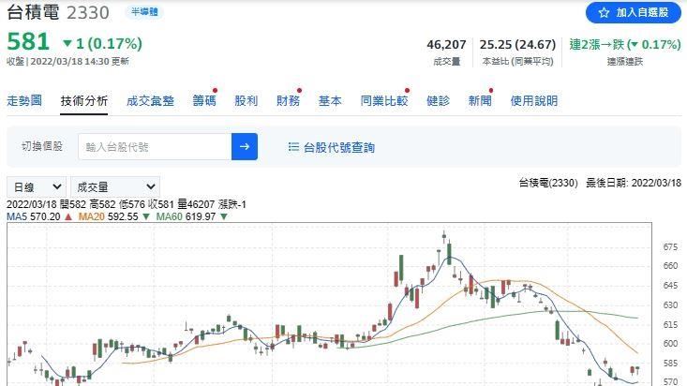Image resolution: width=687 pixels, height=386 pixels.
Task: Click the 675 price axis label
Action: click(x=670, y=247)
